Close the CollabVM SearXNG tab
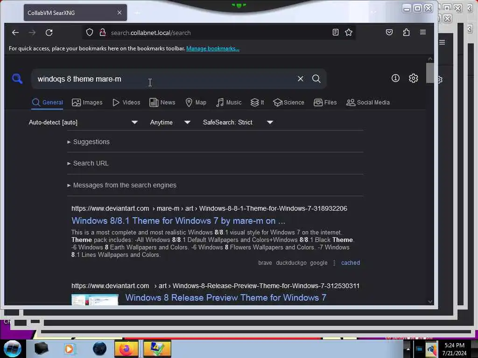Screen dimensions: 478x358 119,13
